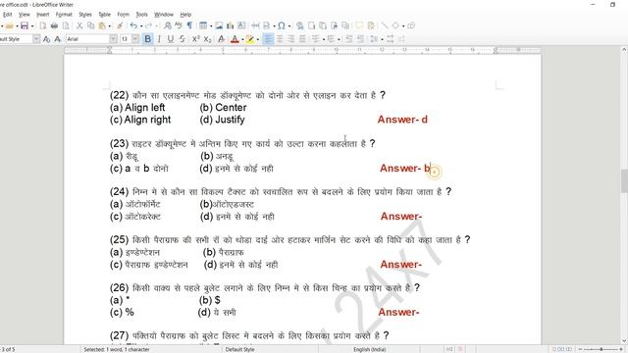This screenshot has width=628, height=353.
Task: Toggle Bold formatting
Action: (148, 39)
